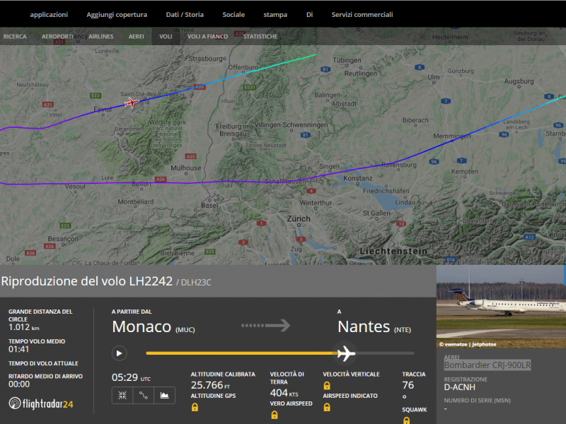
Task: Switch to the AEROPORTI tab
Action: [x=57, y=37]
